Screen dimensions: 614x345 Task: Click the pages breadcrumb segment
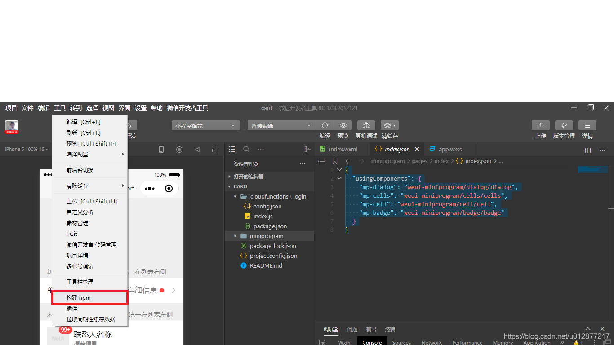pyautogui.click(x=420, y=161)
